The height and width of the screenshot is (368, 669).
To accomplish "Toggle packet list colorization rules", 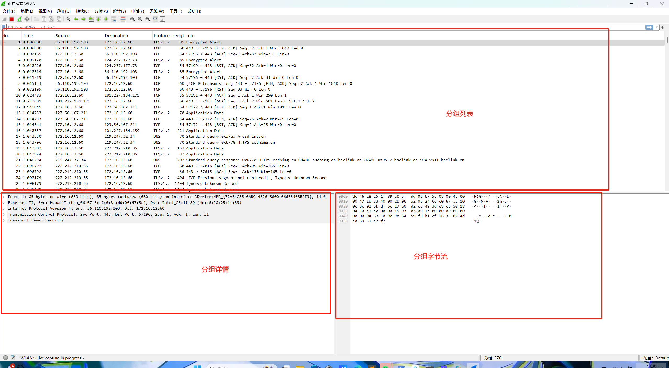I will pyautogui.click(x=123, y=19).
